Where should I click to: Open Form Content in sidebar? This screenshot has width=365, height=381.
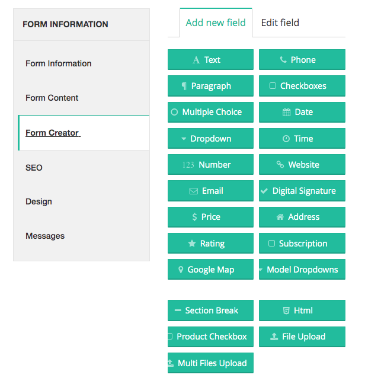[52, 98]
